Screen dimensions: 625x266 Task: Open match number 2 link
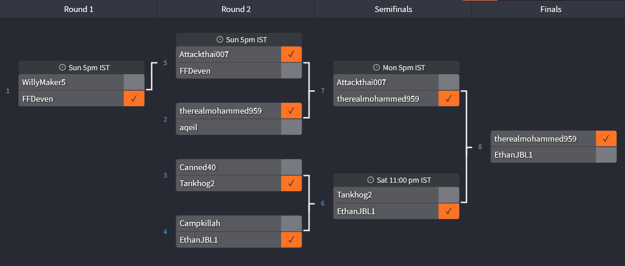(x=165, y=119)
